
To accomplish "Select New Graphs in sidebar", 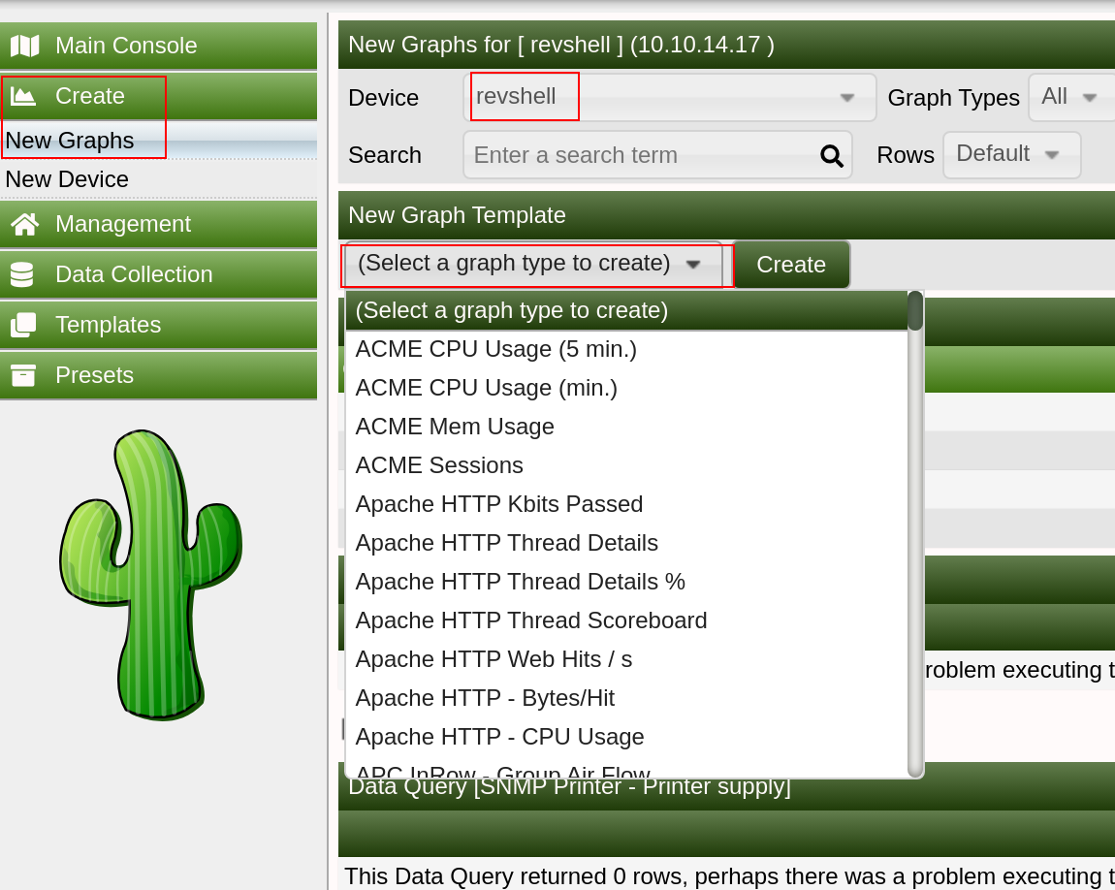I will point(159,140).
